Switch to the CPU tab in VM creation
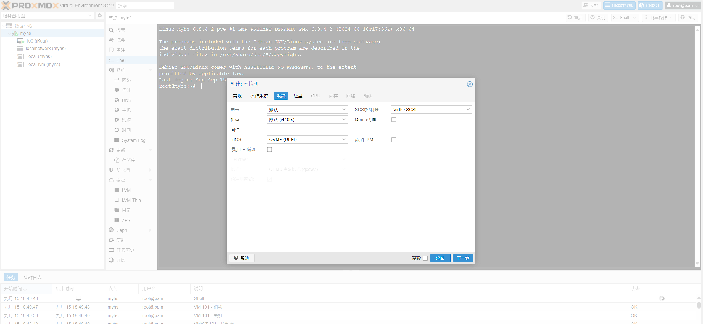 tap(315, 95)
